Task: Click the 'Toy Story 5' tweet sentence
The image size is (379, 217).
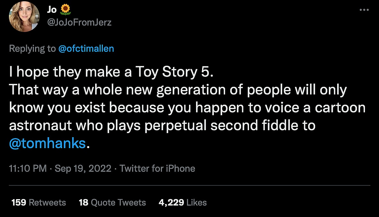Action: [x=110, y=73]
